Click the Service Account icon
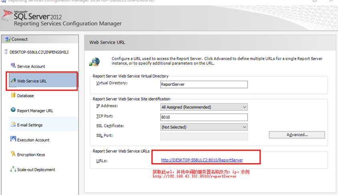This screenshot has width=338, height=195. pyautogui.click(x=13, y=65)
